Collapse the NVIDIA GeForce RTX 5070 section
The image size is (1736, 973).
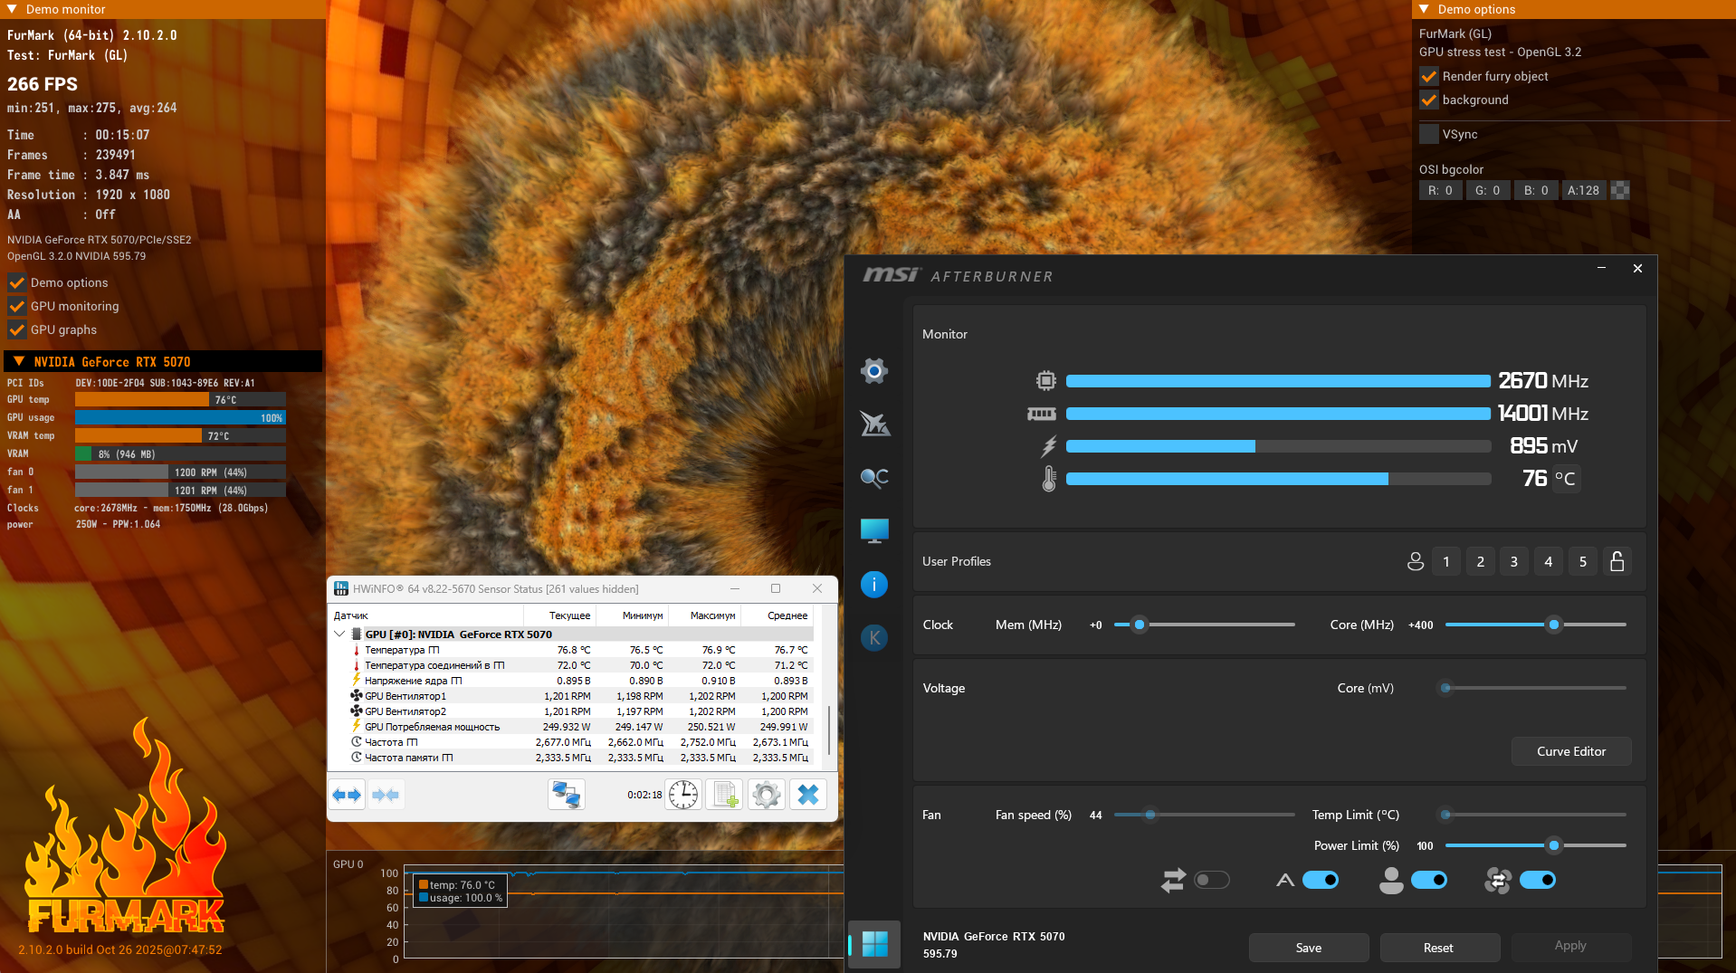point(19,361)
